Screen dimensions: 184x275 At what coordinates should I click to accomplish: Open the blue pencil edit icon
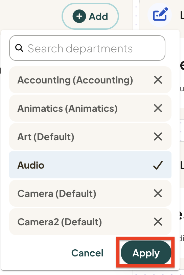[x=160, y=14]
